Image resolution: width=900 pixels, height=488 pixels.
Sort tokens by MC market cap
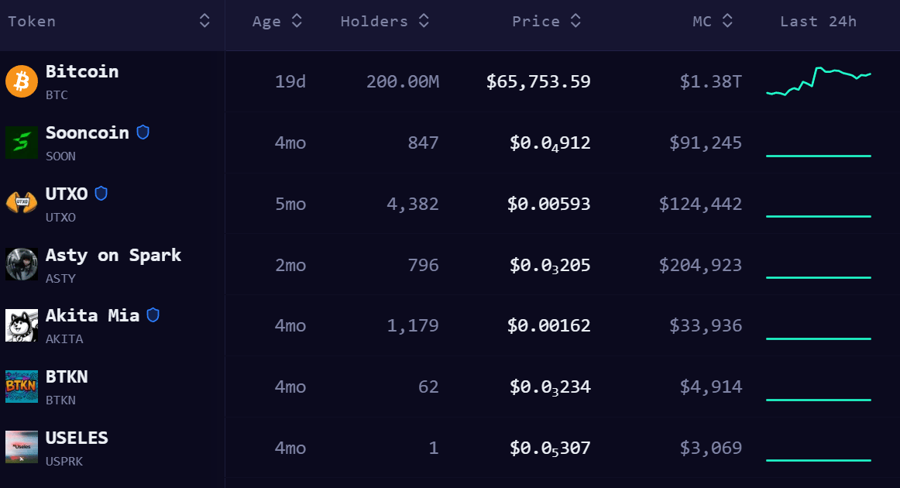tap(727, 21)
